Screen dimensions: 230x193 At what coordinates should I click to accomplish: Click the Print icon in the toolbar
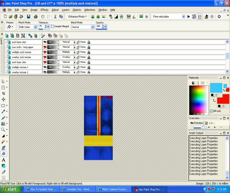pyautogui.click(x=36, y=17)
